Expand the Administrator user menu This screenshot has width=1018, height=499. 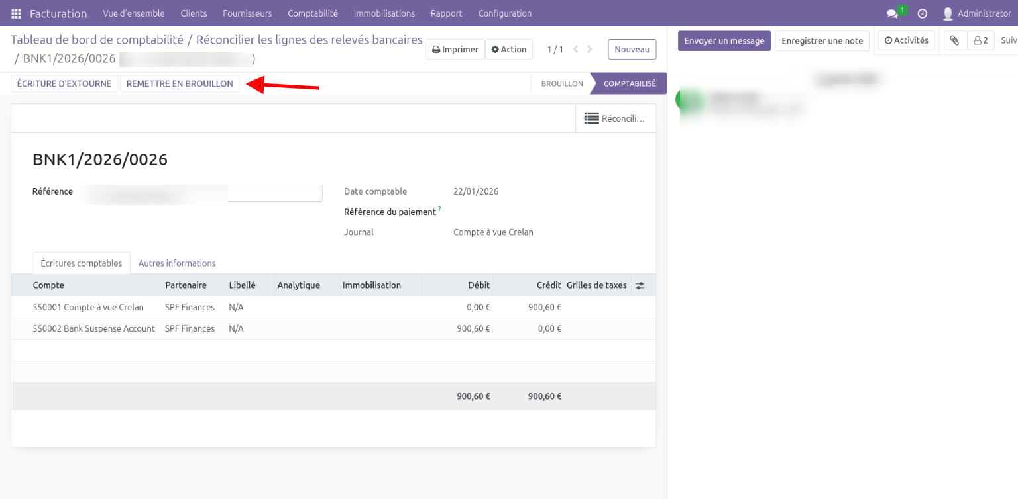[977, 13]
